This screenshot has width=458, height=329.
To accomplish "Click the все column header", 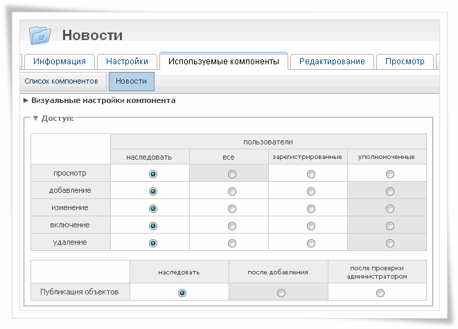I will [229, 157].
